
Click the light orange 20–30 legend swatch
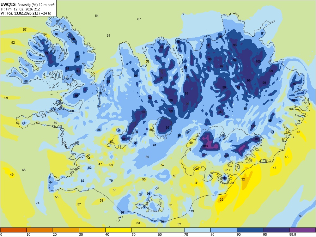pyautogui.click(x=66, y=230)
